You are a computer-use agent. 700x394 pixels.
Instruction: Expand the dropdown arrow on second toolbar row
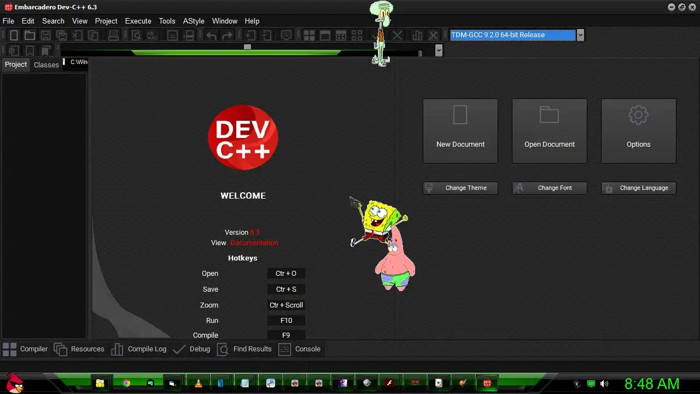click(x=439, y=50)
